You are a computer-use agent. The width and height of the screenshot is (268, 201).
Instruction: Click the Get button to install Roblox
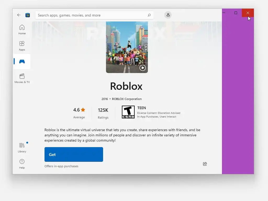[74, 154]
